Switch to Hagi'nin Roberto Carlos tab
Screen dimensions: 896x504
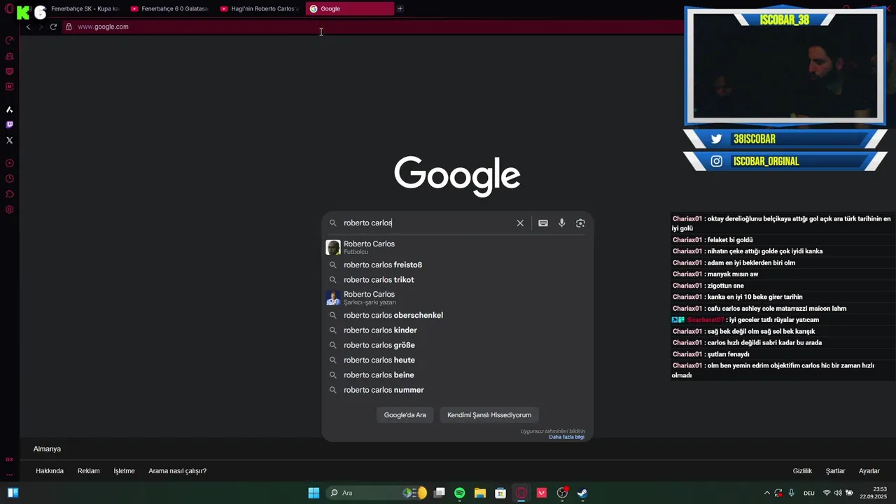(260, 8)
